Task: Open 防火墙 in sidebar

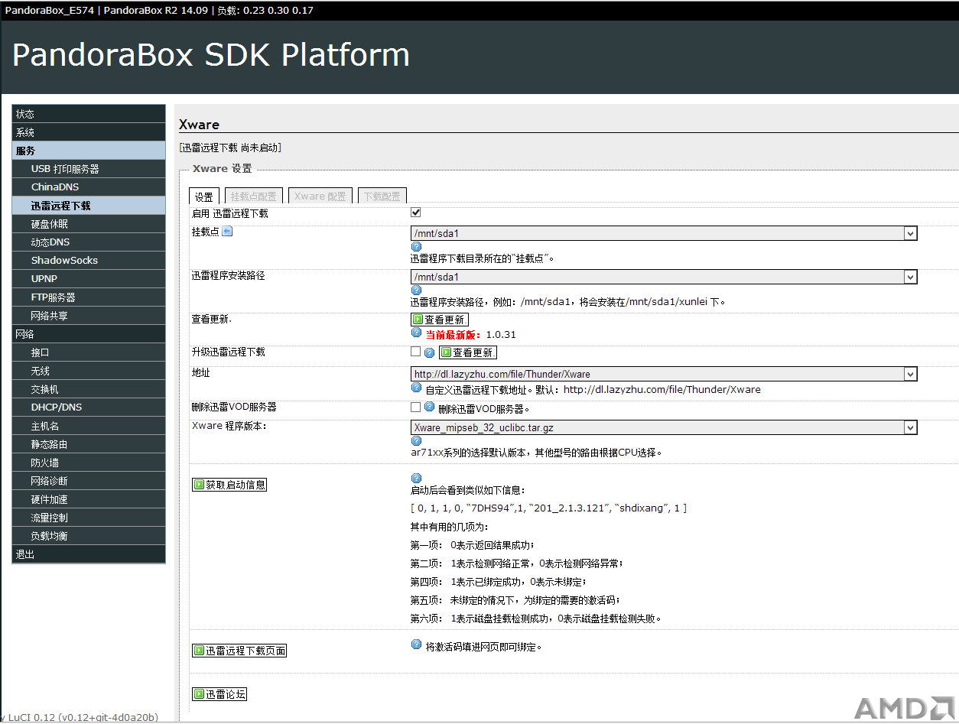Action: (89, 463)
